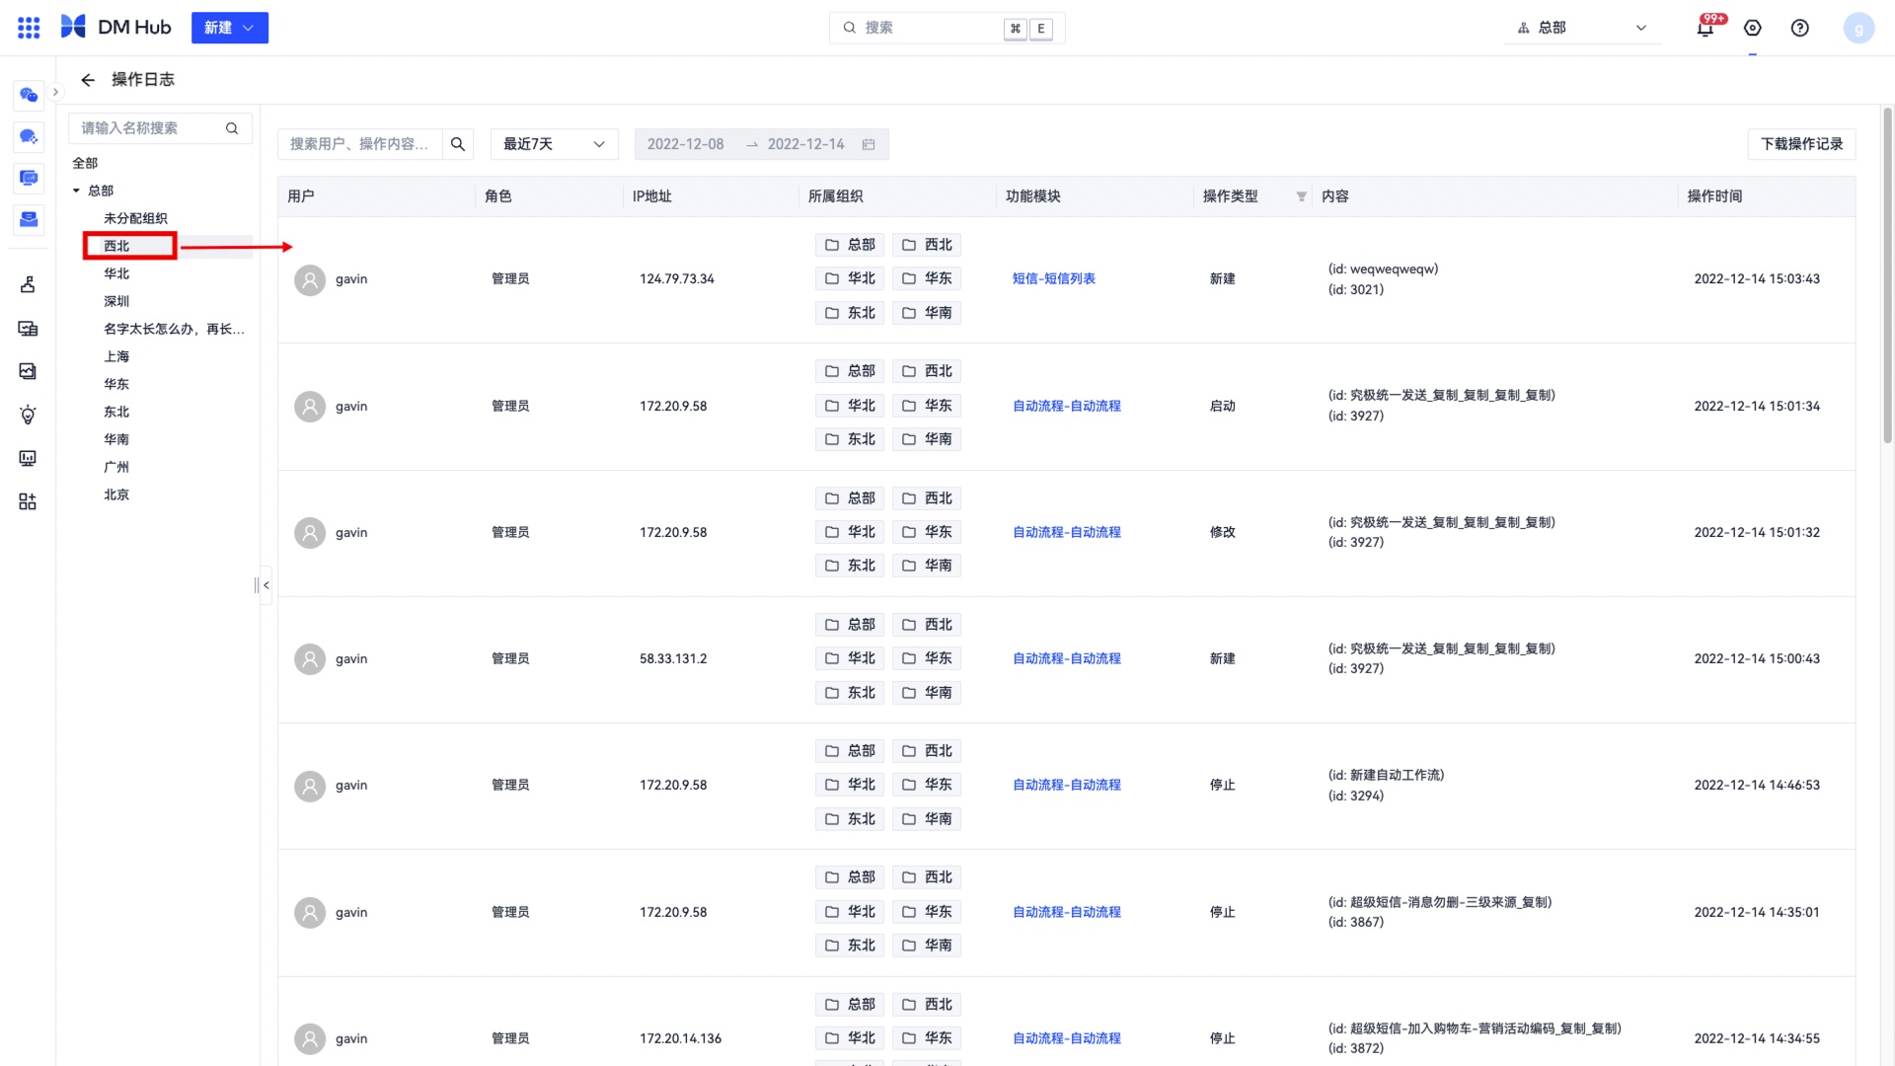The width and height of the screenshot is (1895, 1066).
Task: Click the page vertical scrollbar
Action: 1887,276
